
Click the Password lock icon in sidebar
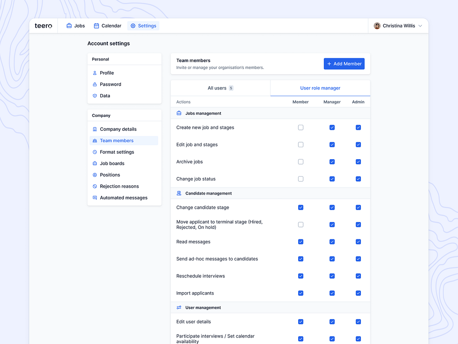pyautogui.click(x=95, y=84)
